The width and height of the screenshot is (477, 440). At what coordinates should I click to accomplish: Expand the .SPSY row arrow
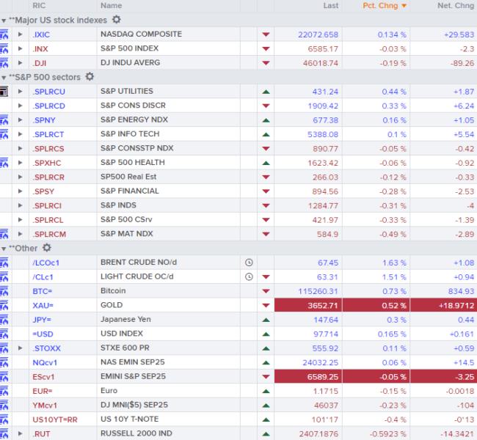[x=20, y=191]
